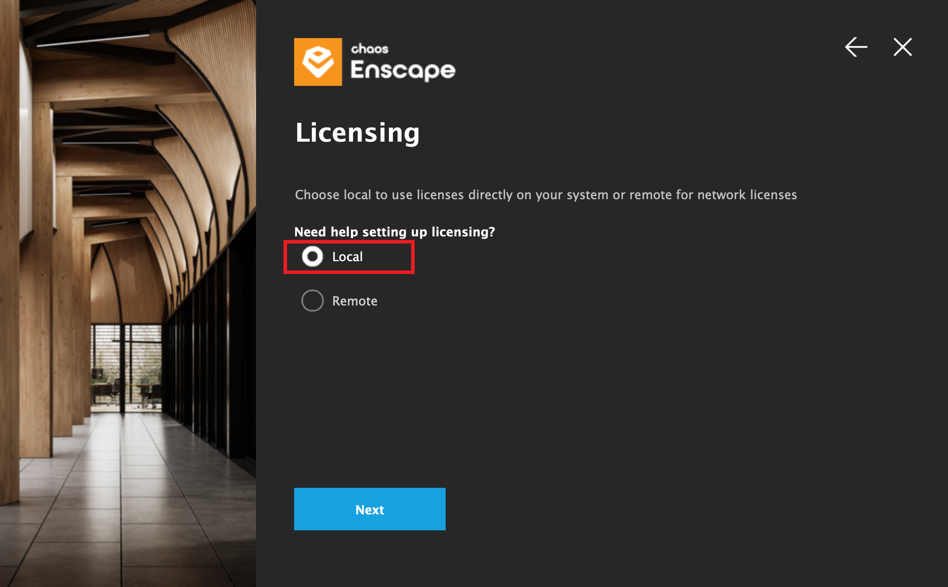
Task: Close the Enscape installer with the X icon
Action: (902, 47)
